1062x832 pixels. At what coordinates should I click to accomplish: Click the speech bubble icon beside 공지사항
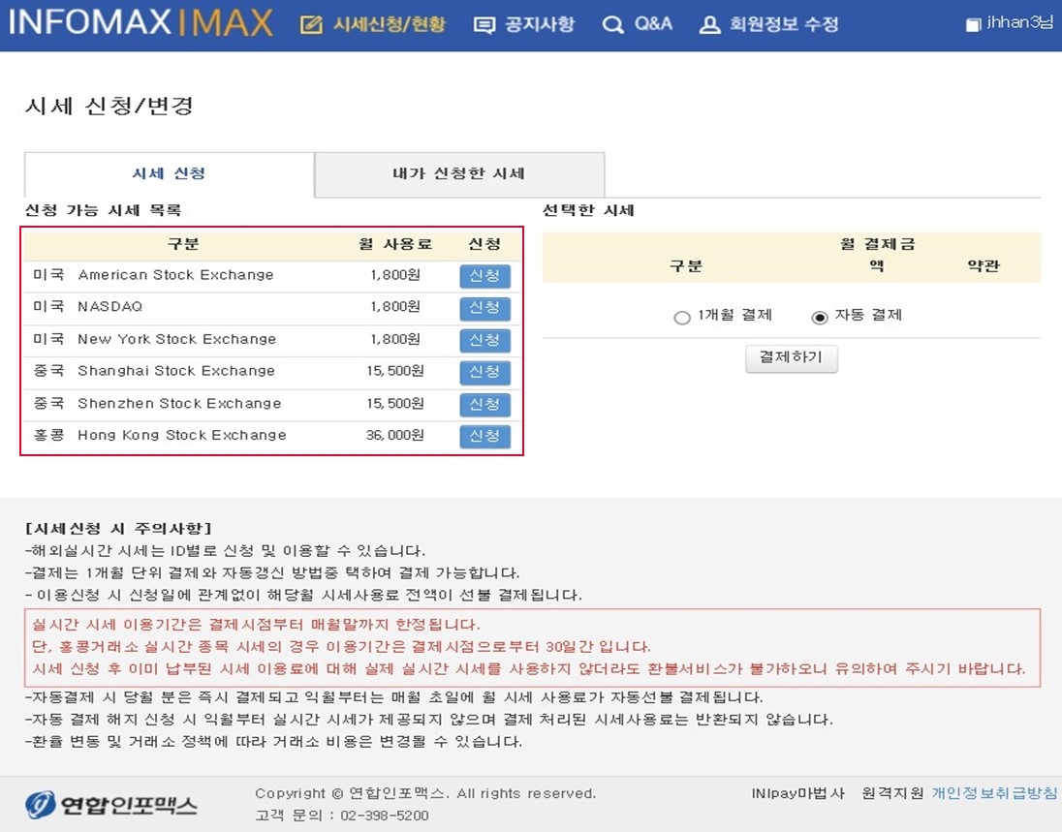coord(484,26)
